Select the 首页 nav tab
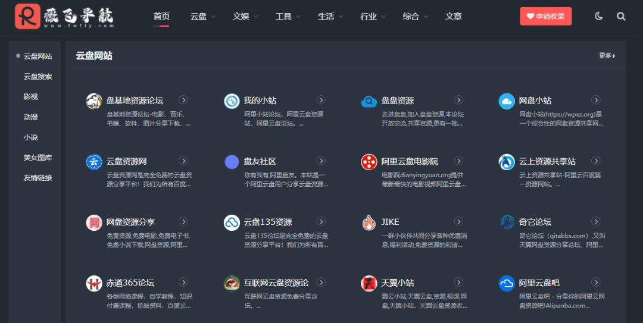This screenshot has height=323, width=643. point(161,17)
